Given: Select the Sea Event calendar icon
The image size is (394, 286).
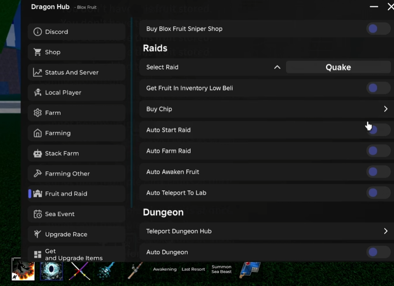Looking at the screenshot, I should pos(38,214).
